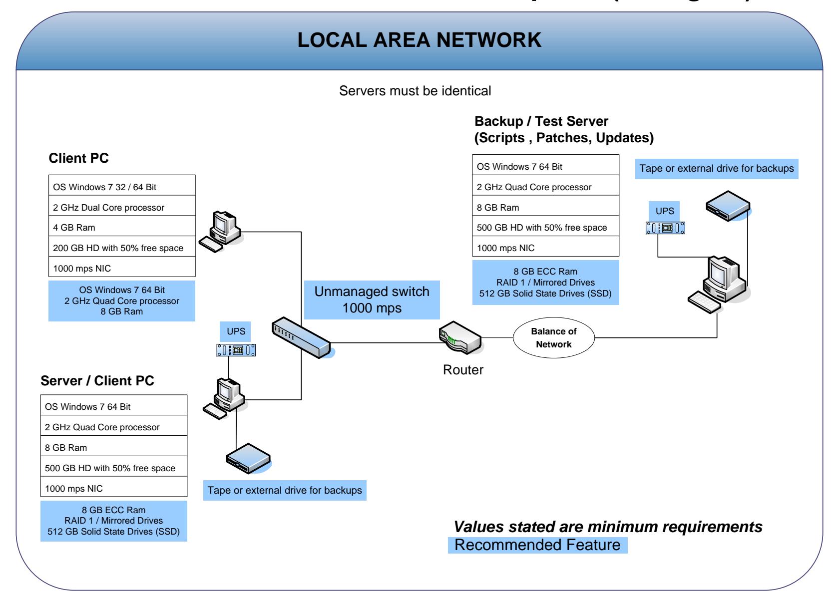The height and width of the screenshot is (595, 839).
Task: Click the LOCAL AREA NETWORK title
Action: point(419,40)
